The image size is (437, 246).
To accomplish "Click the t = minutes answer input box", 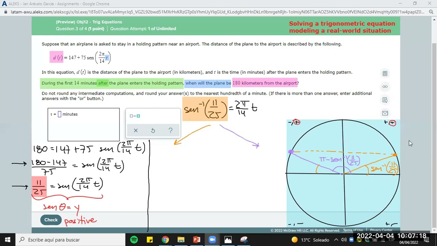I will tap(59, 114).
